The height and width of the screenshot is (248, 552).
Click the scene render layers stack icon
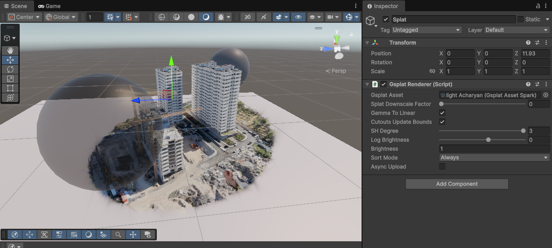tap(312, 17)
